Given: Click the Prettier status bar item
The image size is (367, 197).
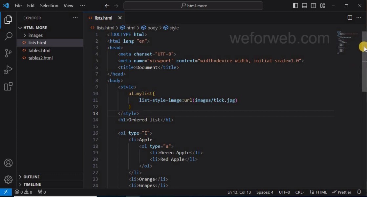Looking at the screenshot, I should pyautogui.click(x=342, y=192).
